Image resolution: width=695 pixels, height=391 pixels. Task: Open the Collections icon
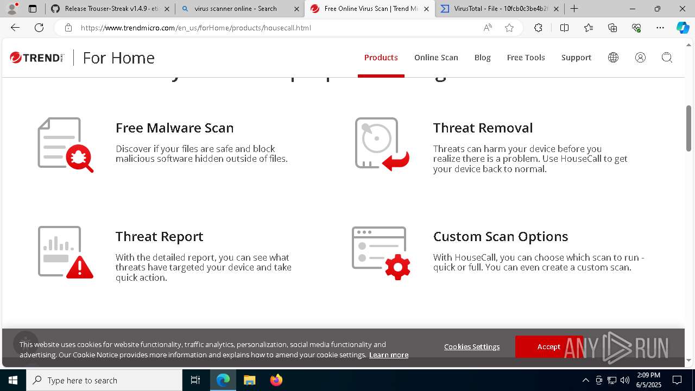[x=612, y=28]
